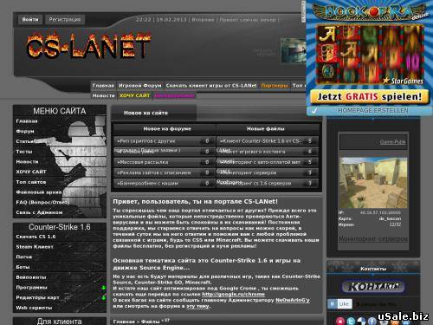Open forum topic Рип скриптов с других
The height and width of the screenshot is (325, 433).
pyautogui.click(x=146, y=141)
